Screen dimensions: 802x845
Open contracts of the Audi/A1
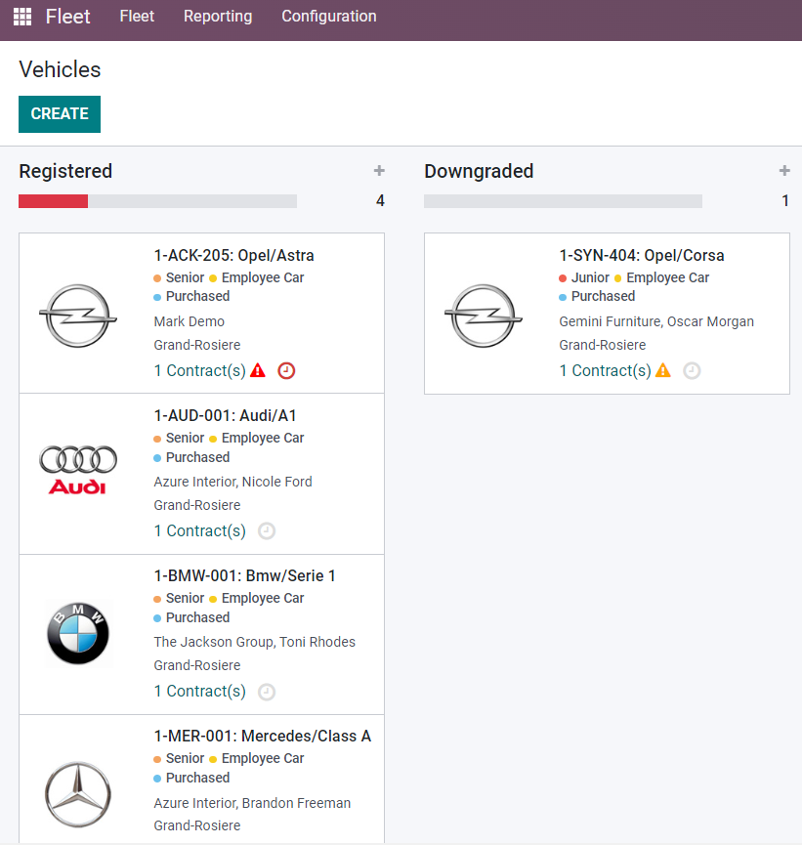tap(199, 530)
